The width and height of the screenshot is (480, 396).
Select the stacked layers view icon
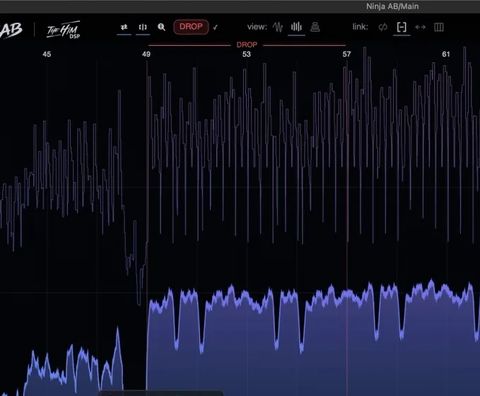(315, 27)
